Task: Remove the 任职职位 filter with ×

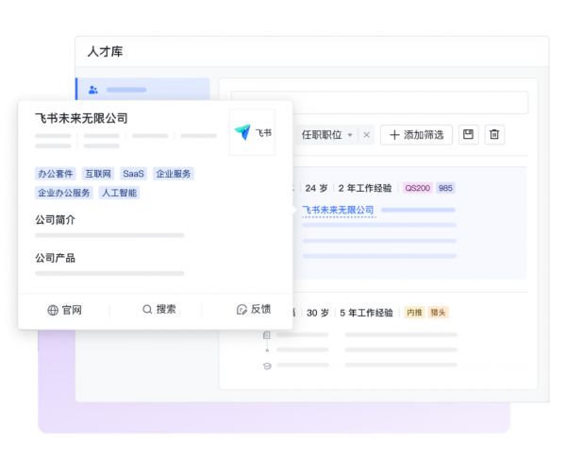Action: click(x=367, y=135)
